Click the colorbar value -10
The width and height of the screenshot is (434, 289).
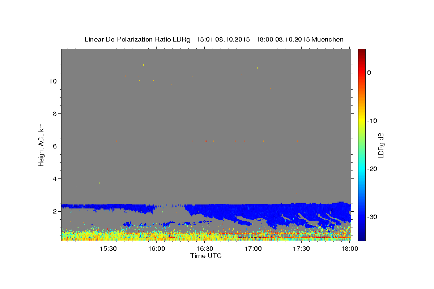click(372, 121)
